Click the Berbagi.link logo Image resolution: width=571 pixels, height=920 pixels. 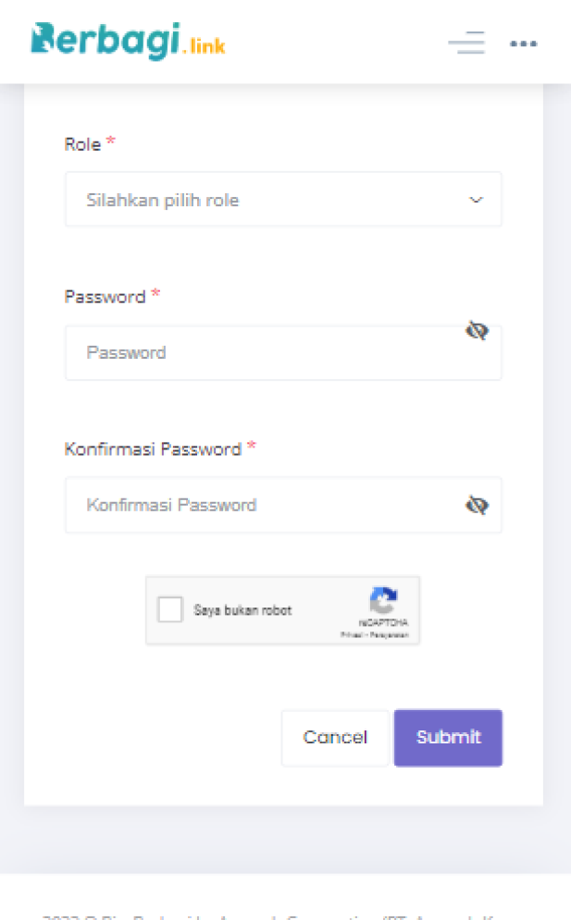coord(128,42)
